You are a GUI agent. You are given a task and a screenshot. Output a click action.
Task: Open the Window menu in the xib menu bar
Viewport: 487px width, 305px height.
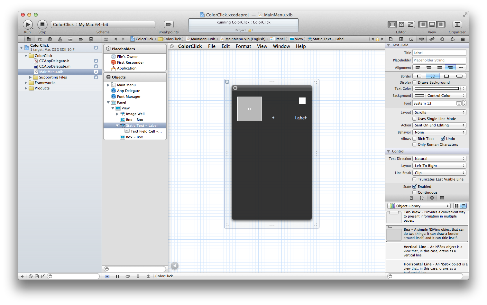point(281,46)
